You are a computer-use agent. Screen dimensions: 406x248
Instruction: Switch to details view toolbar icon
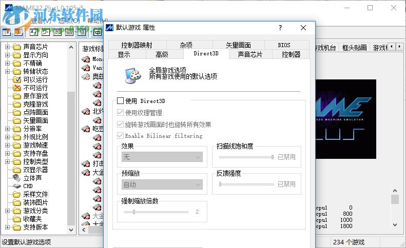pyautogui.click(x=69, y=32)
